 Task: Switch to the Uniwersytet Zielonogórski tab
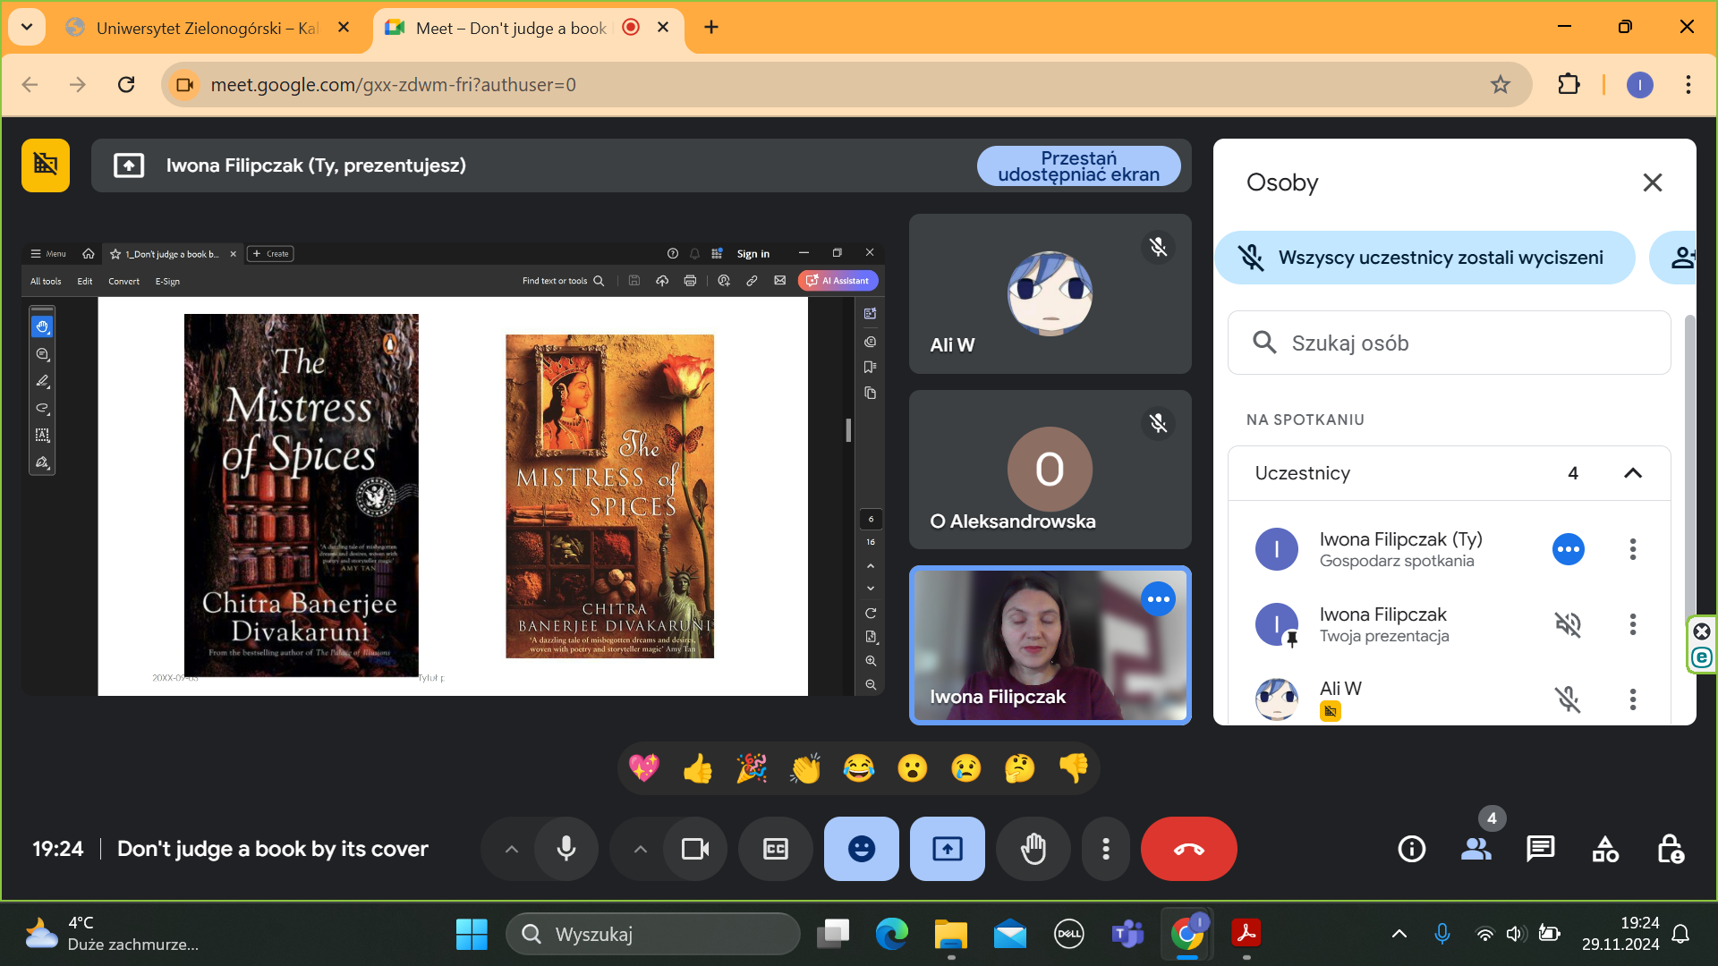pyautogui.click(x=206, y=28)
